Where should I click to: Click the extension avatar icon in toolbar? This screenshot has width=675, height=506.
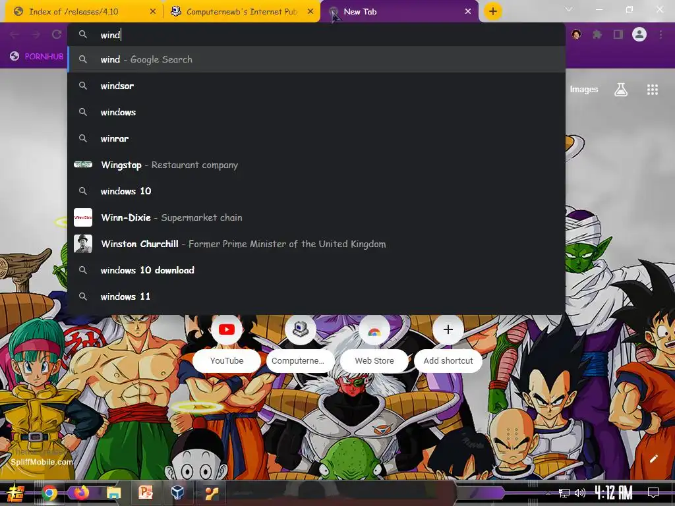point(576,34)
